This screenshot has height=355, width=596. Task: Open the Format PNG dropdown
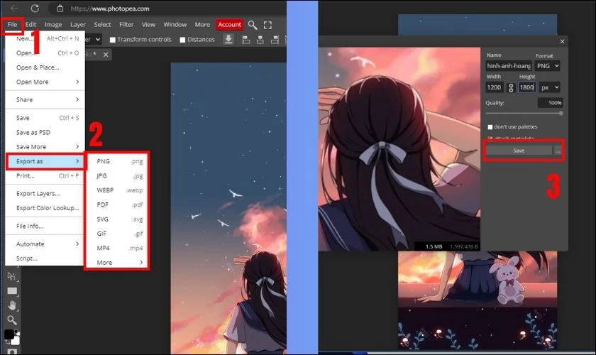click(547, 66)
